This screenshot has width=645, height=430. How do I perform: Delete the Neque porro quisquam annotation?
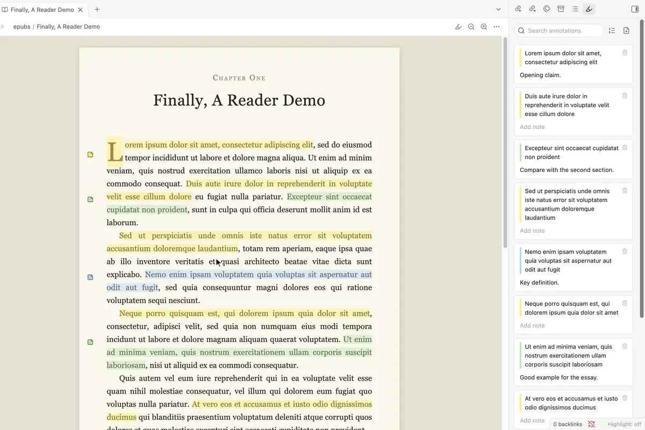click(625, 303)
